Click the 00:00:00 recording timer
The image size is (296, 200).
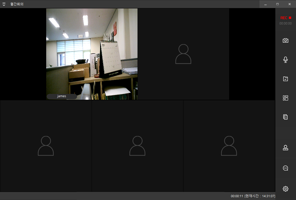pos(286,23)
